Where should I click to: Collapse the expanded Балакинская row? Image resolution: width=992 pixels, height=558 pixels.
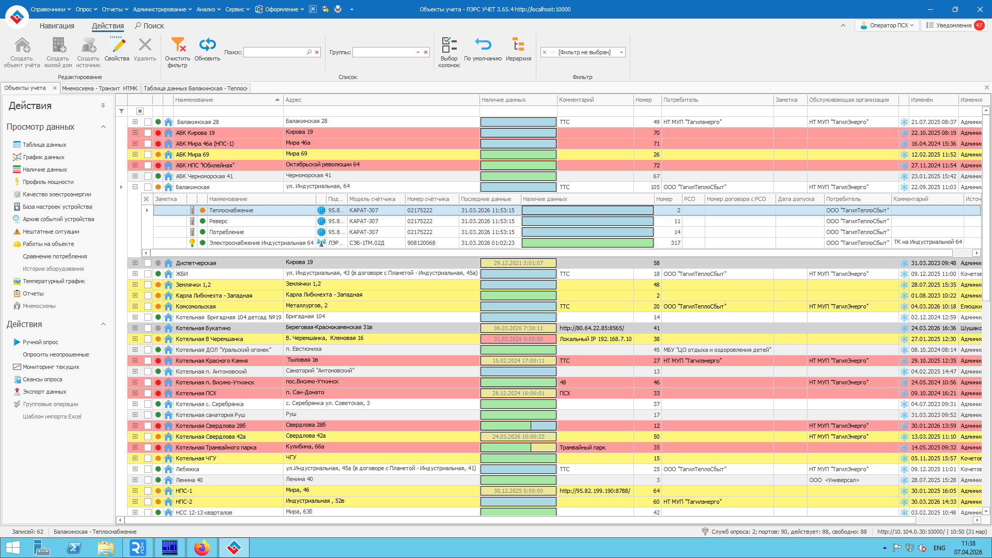(x=135, y=187)
